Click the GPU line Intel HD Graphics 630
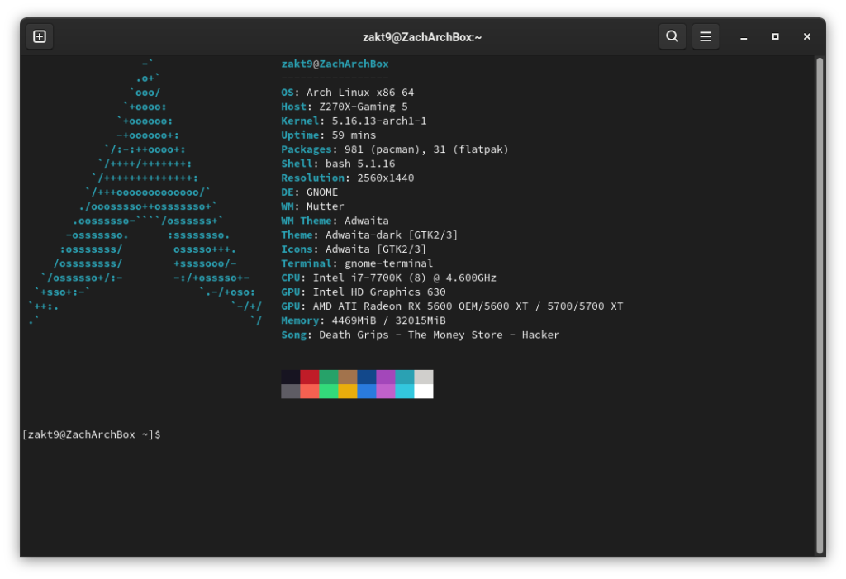 (364, 292)
